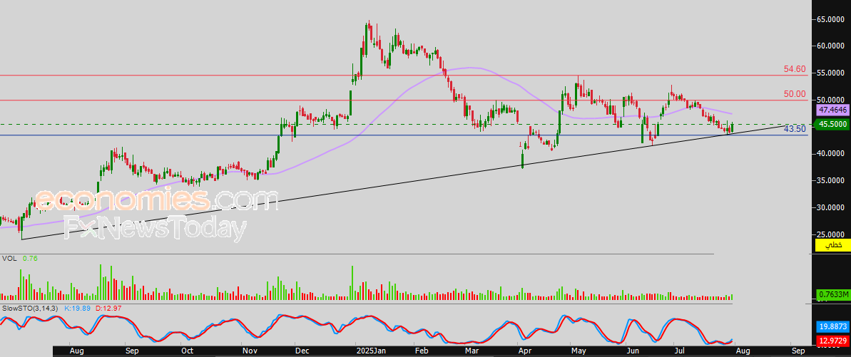Click the blue 19.8873 stochastic value tag
851x357 pixels.
[832, 326]
